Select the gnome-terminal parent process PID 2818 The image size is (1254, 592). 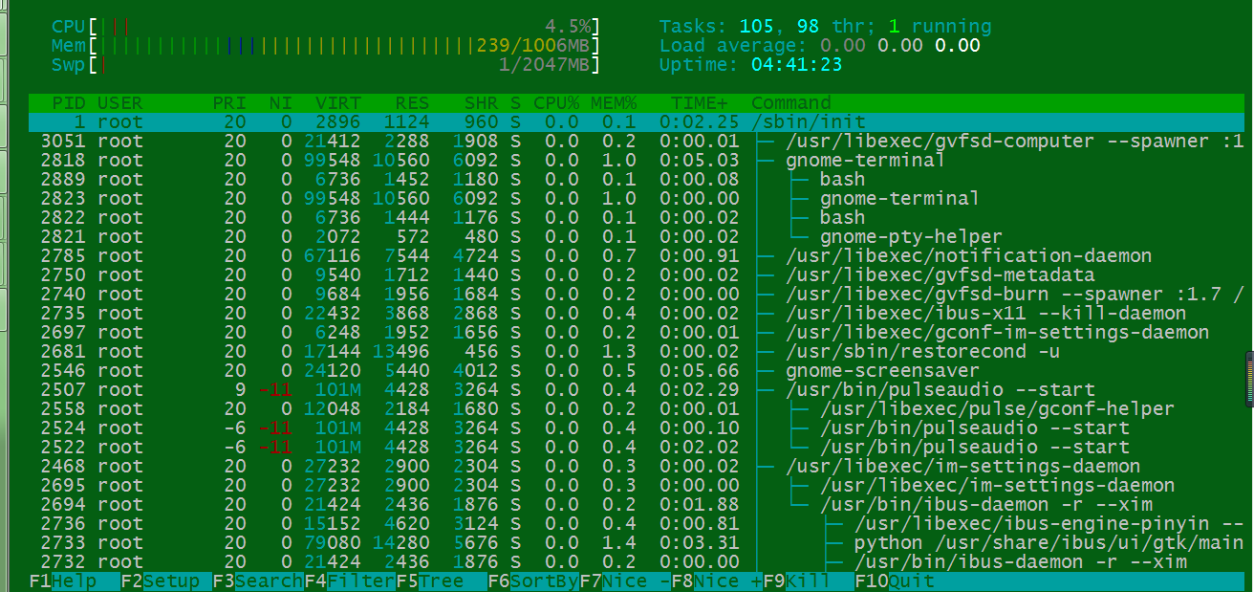[x=637, y=160]
